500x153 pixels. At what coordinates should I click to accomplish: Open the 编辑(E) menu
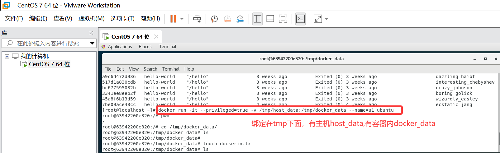point(38,19)
